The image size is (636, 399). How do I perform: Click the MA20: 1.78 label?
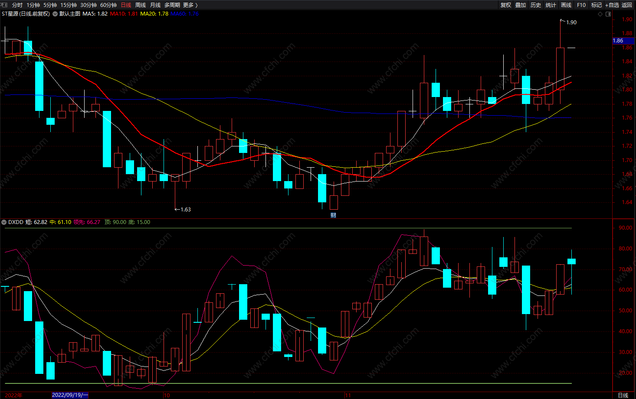pyautogui.click(x=154, y=14)
